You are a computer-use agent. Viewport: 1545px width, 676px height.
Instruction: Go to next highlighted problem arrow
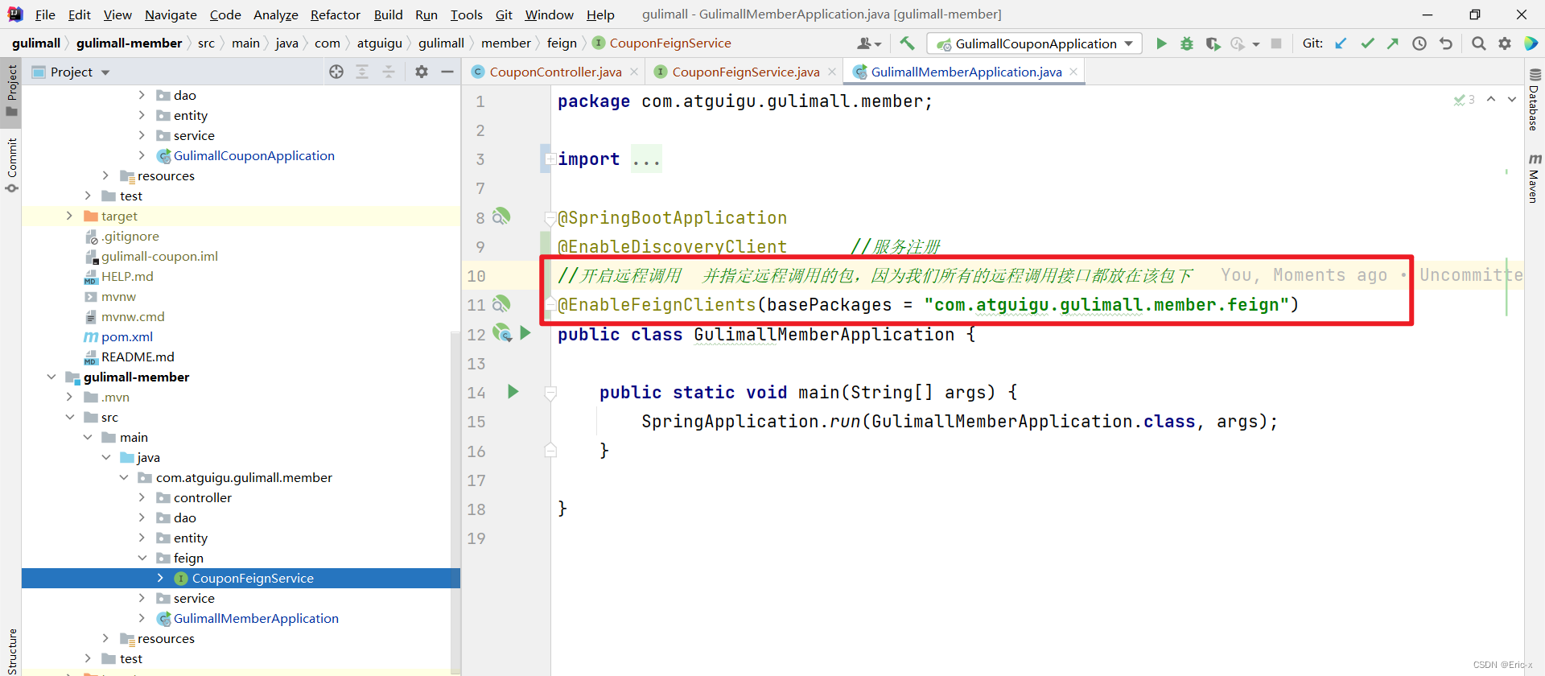1512,100
